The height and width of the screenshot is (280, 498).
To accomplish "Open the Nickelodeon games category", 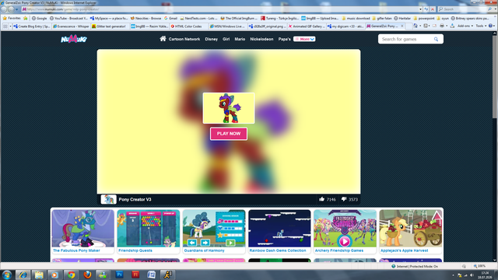I will pos(261,39).
